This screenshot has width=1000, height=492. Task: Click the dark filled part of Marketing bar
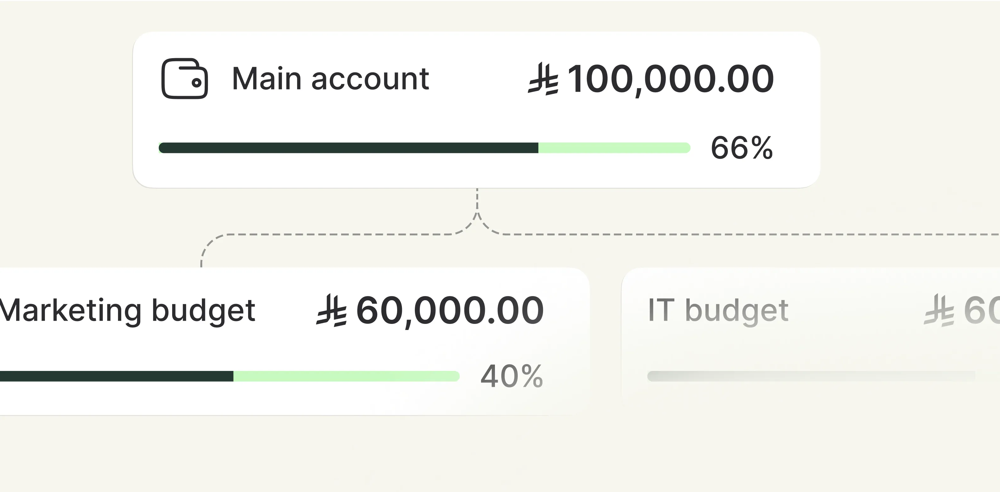click(116, 376)
